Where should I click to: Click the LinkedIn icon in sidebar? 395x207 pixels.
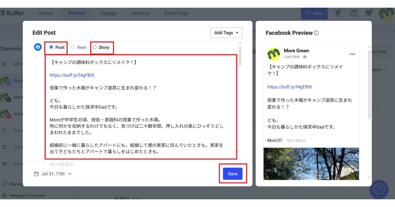(x=4, y=147)
